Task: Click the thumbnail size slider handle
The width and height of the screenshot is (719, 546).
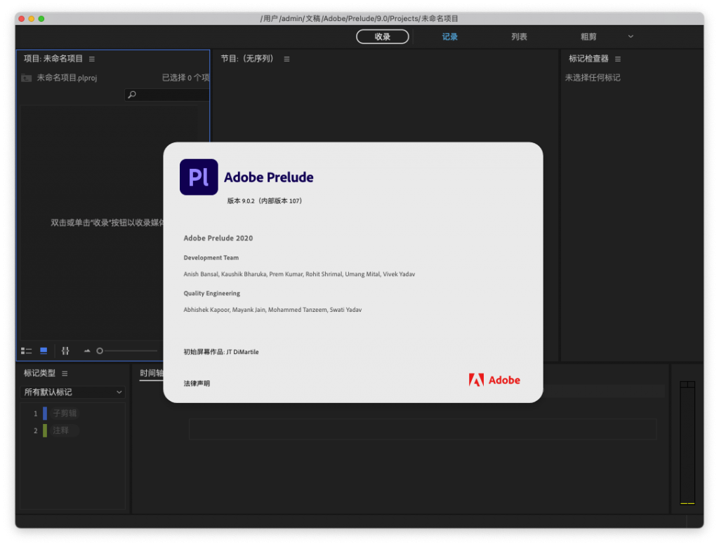Action: [x=100, y=351]
